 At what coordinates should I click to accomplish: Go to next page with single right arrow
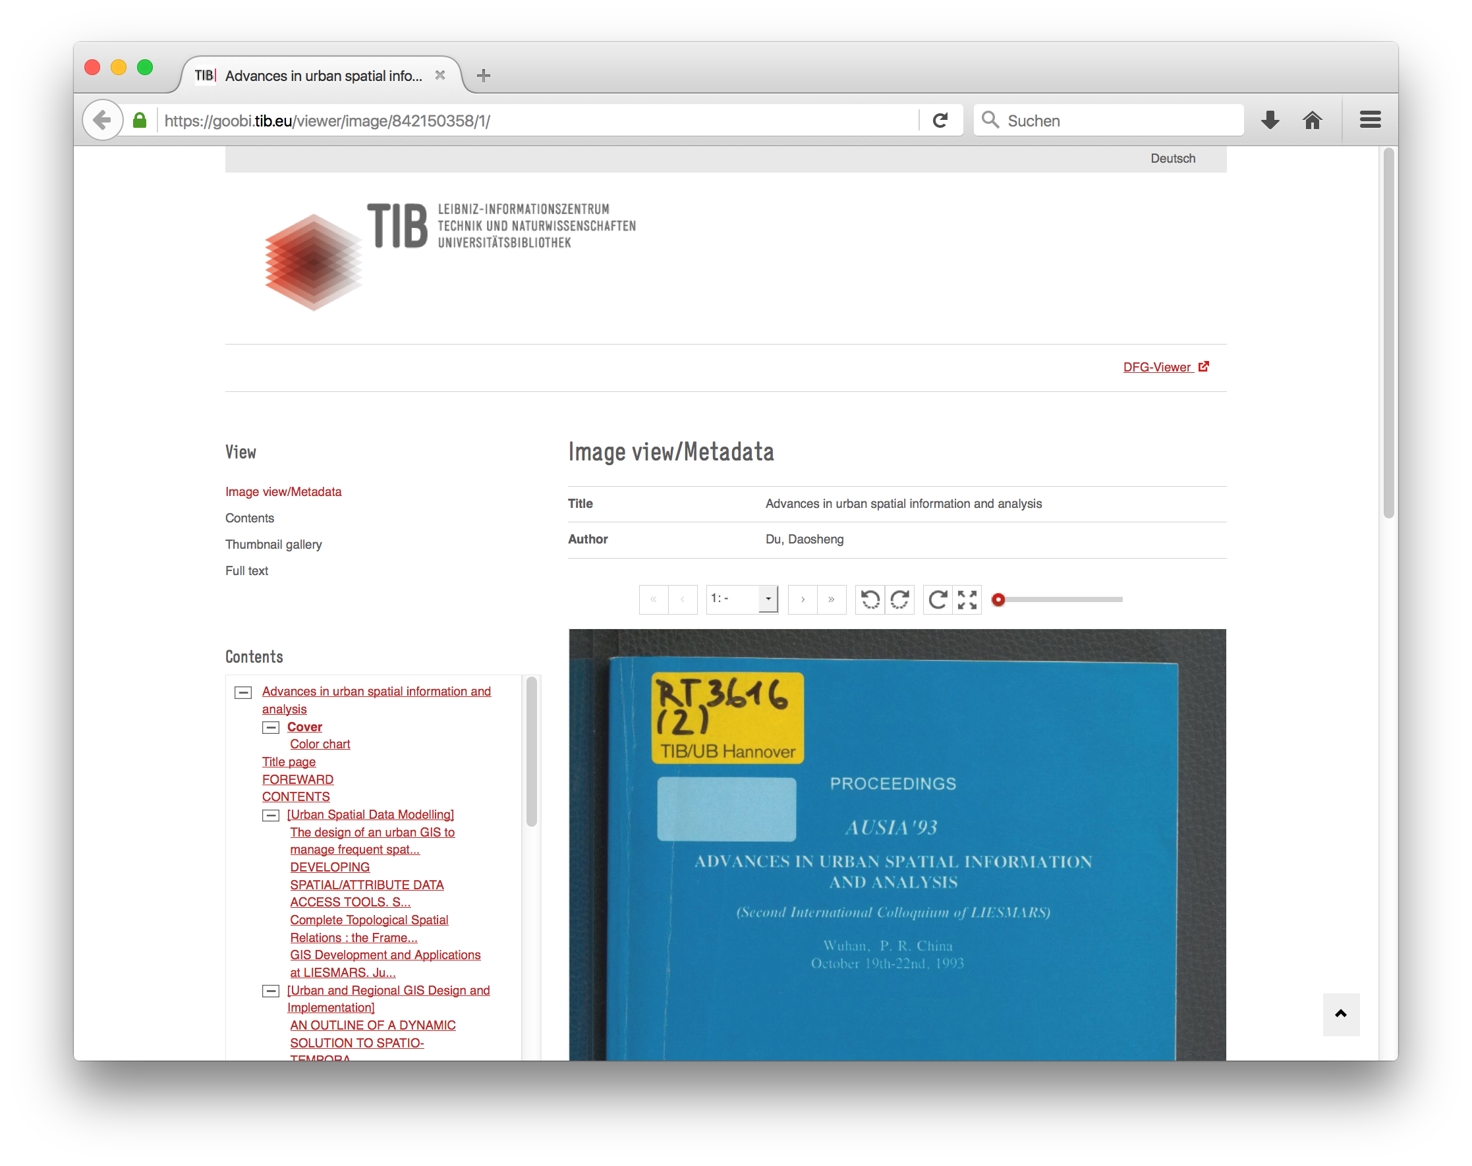(x=803, y=599)
